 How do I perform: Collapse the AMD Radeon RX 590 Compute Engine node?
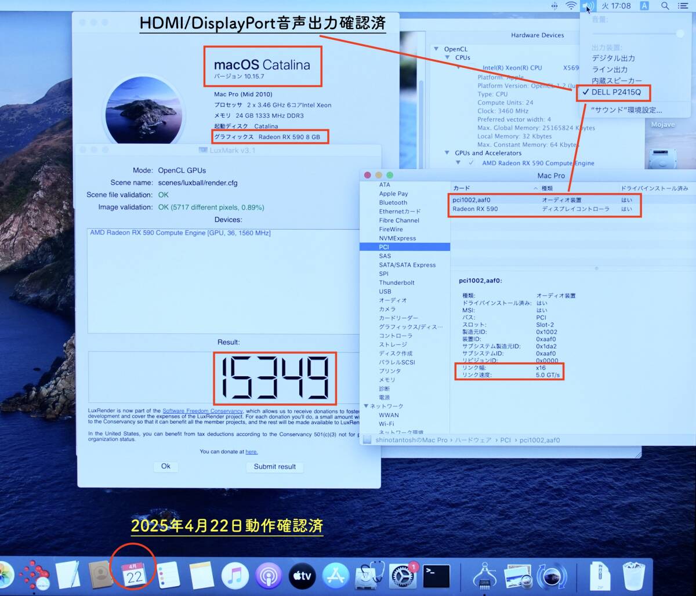click(458, 163)
